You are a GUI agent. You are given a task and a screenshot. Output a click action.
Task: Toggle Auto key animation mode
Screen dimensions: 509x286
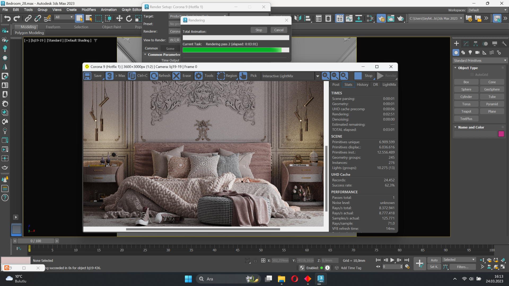(434, 260)
